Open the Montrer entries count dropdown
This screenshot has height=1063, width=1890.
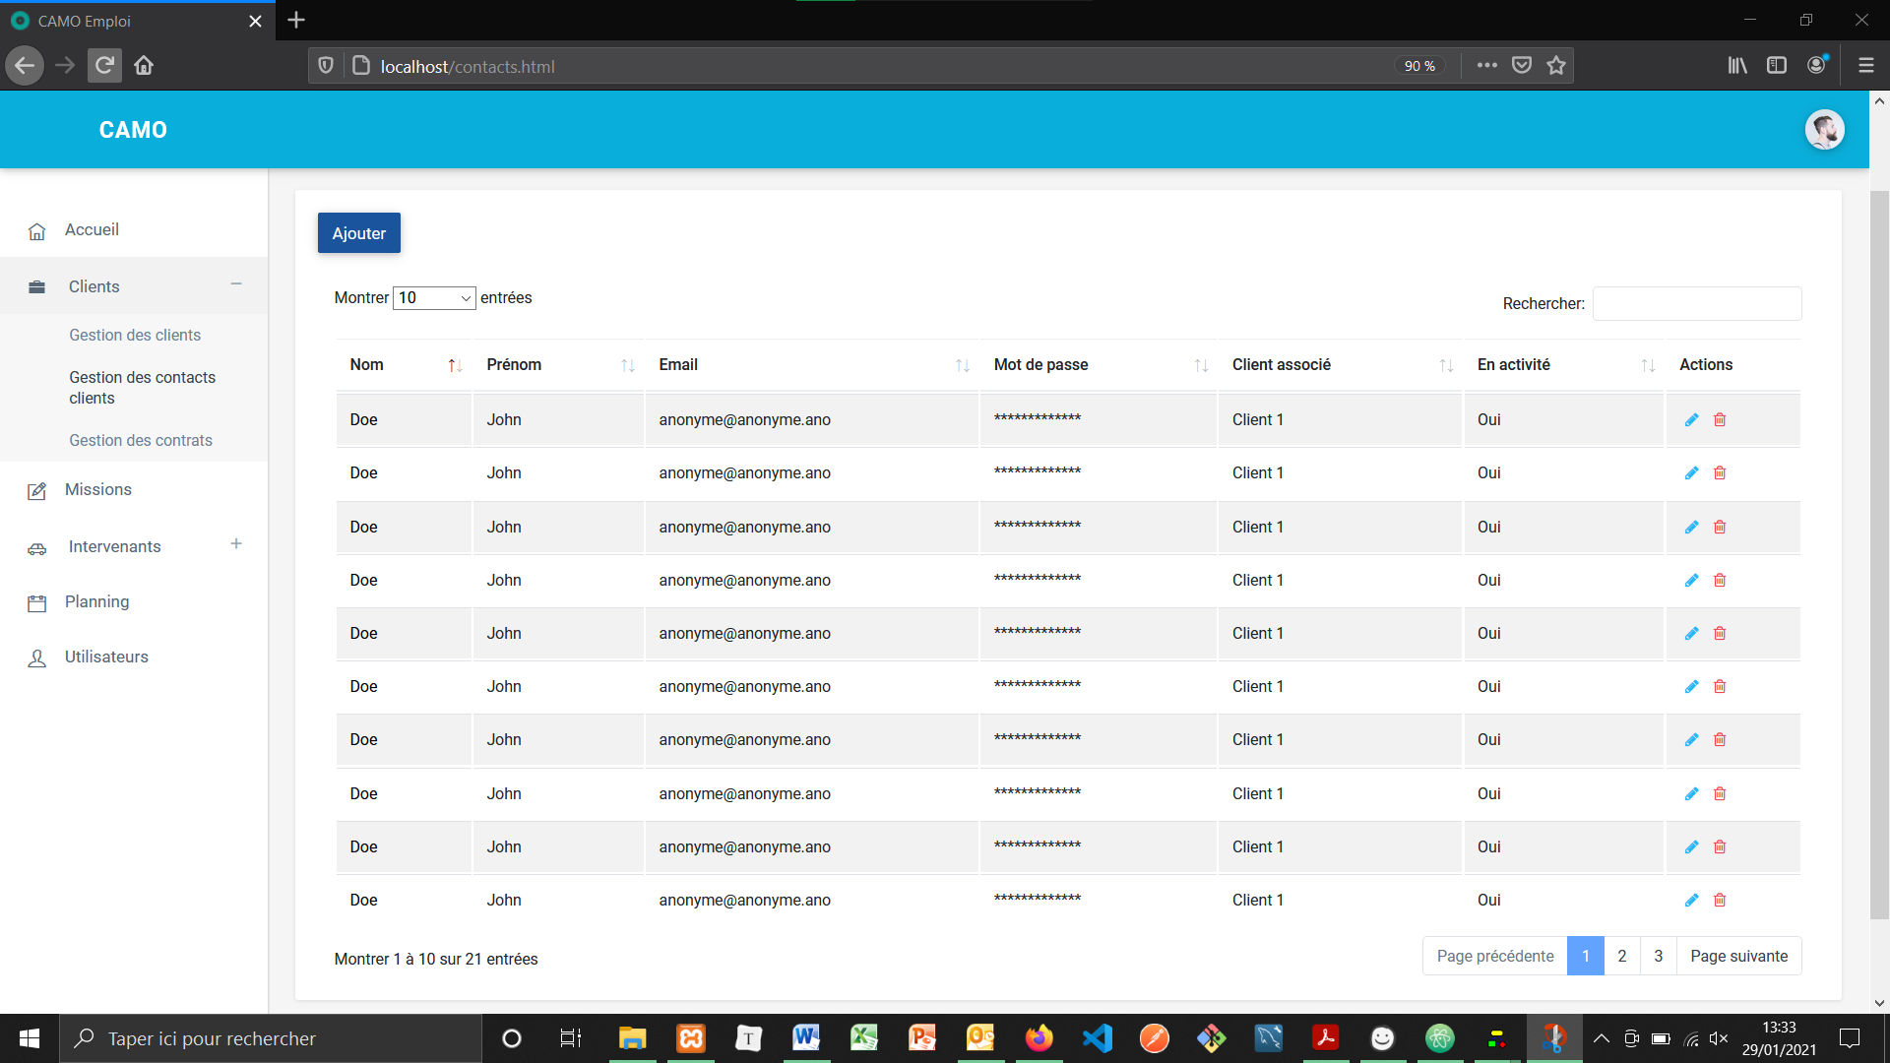click(434, 298)
